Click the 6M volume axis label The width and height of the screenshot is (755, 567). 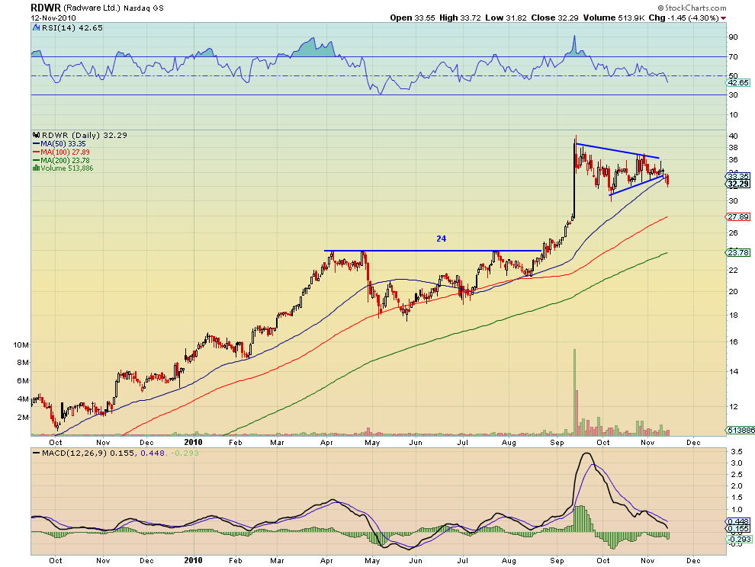[x=23, y=381]
